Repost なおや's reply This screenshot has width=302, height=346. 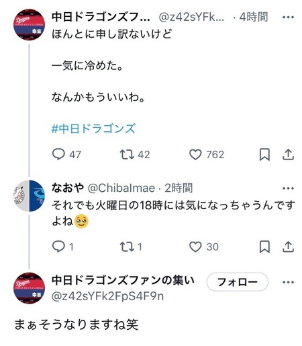click(127, 246)
